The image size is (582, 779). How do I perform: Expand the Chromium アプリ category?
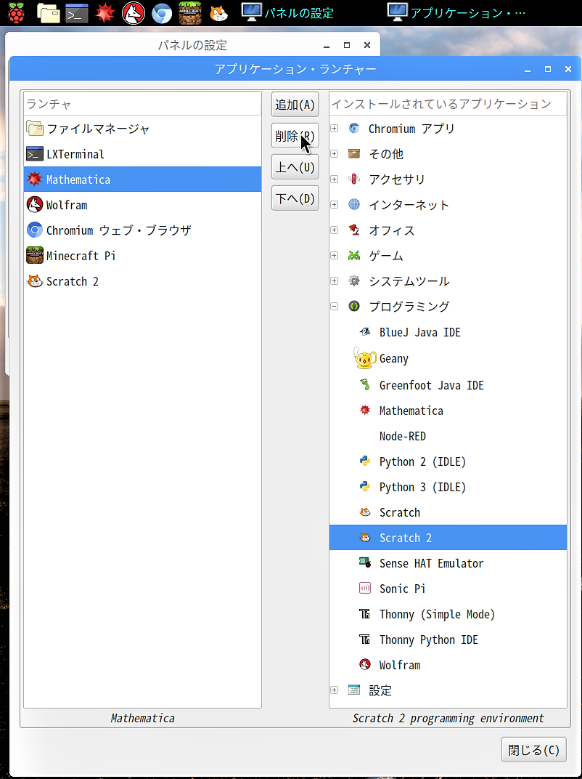[335, 129]
